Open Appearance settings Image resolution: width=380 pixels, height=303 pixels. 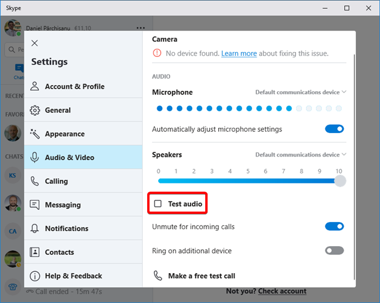83,134
